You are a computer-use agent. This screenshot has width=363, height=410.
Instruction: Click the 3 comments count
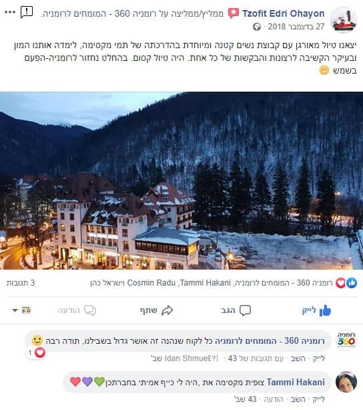pos(20,283)
